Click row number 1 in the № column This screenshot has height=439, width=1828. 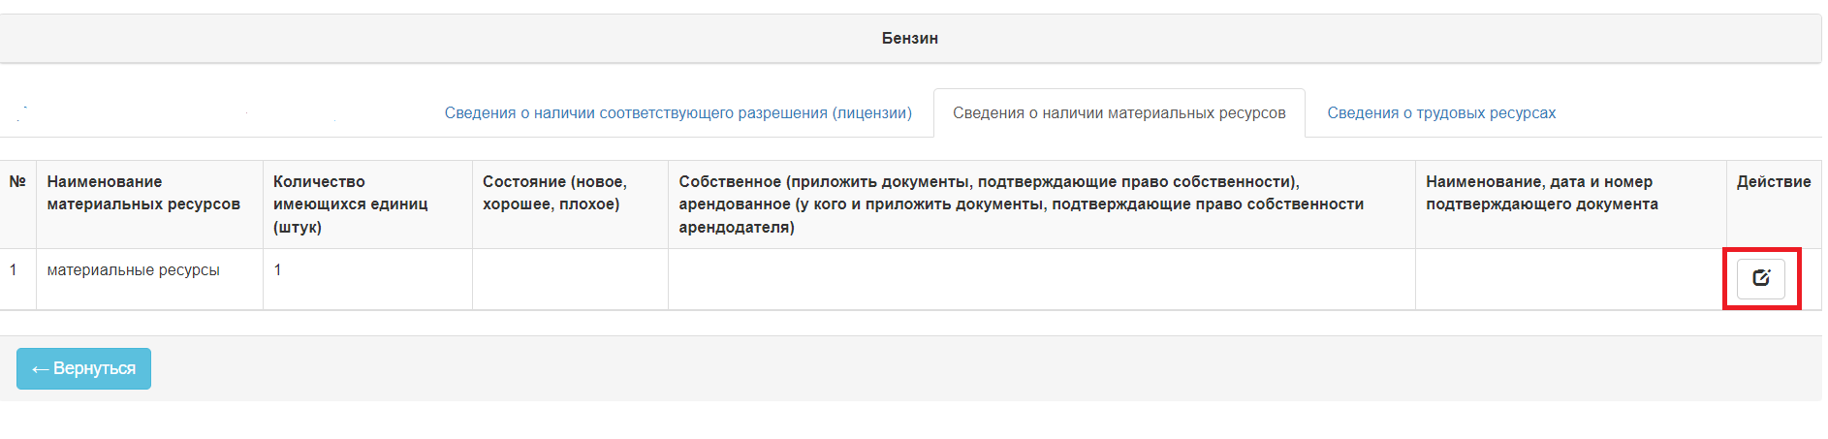[x=13, y=270]
